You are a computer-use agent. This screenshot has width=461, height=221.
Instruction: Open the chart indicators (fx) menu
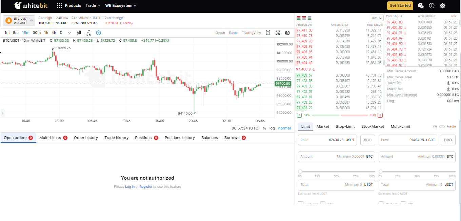click(x=88, y=33)
